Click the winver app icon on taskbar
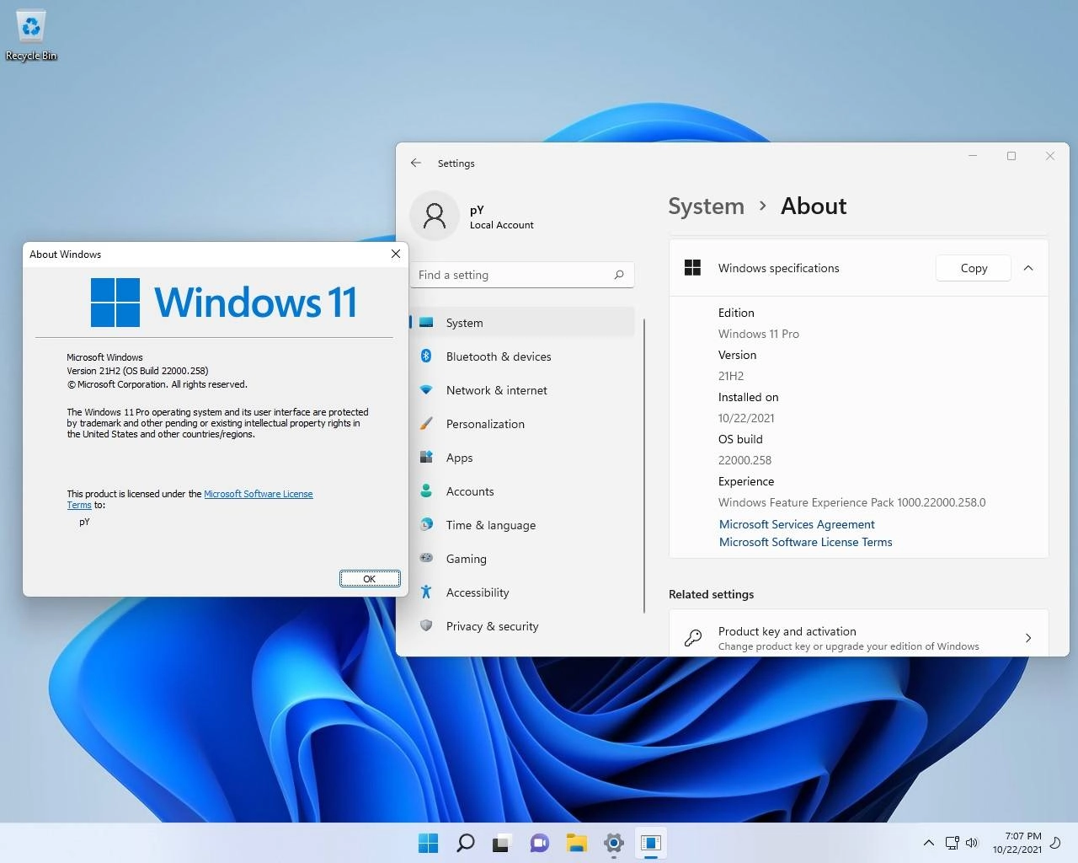1078x863 pixels. tap(650, 843)
